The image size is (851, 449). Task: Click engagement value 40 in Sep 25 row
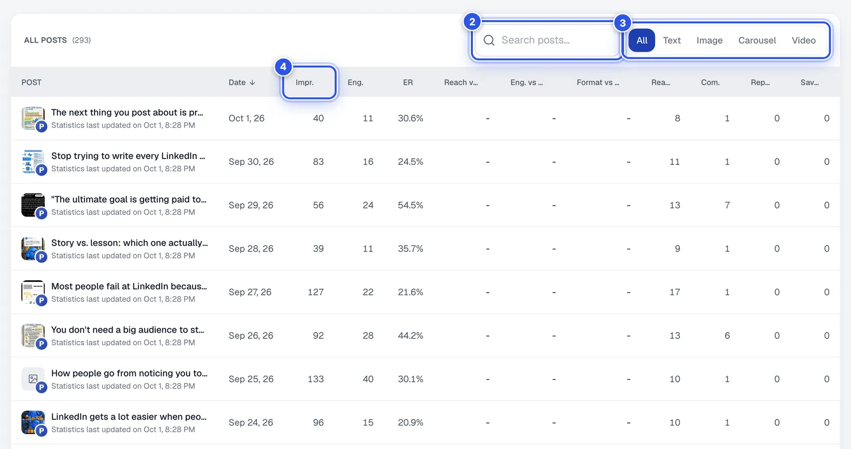click(x=368, y=379)
